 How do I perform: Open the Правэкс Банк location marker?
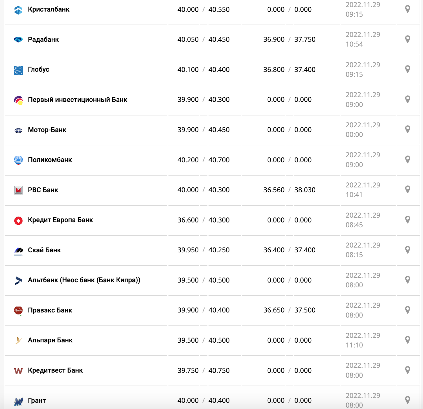[x=407, y=310]
